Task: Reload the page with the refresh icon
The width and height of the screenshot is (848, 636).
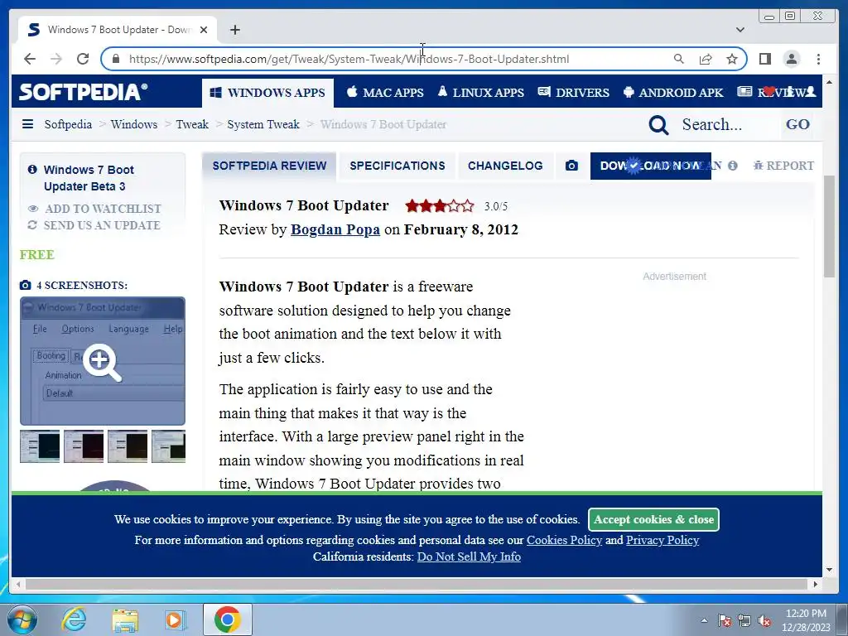Action: 83,59
